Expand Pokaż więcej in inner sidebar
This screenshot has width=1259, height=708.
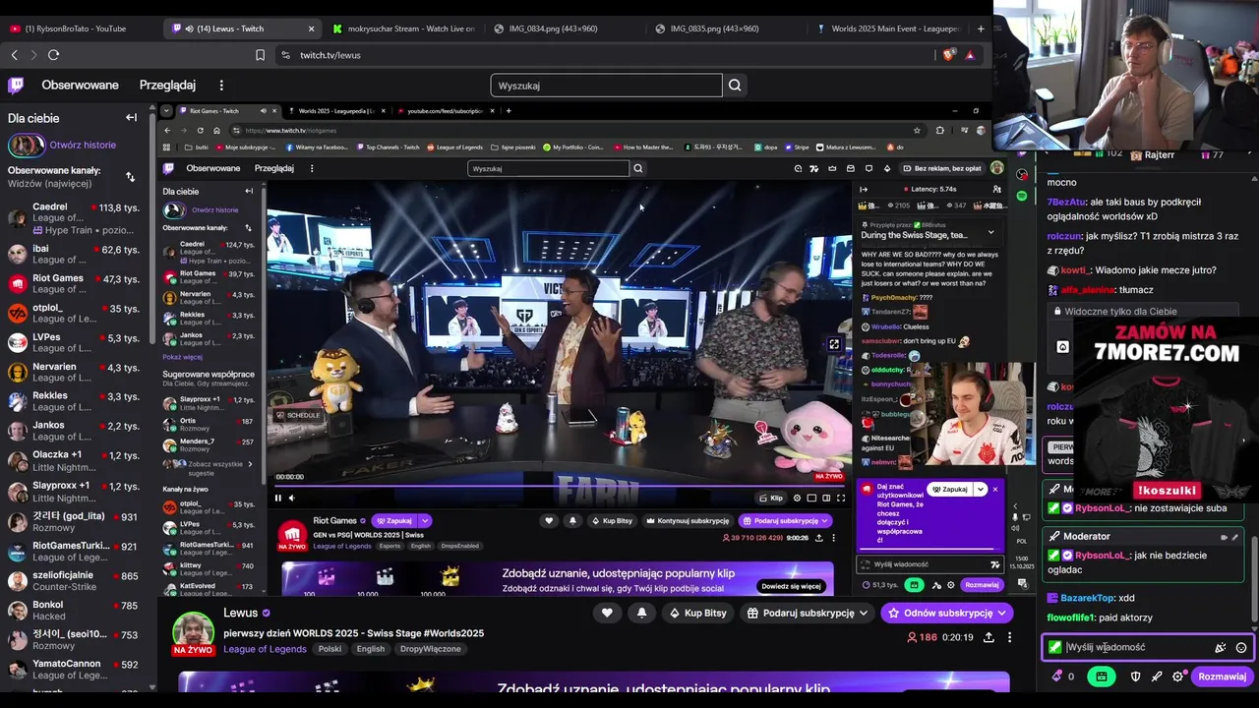tap(183, 357)
